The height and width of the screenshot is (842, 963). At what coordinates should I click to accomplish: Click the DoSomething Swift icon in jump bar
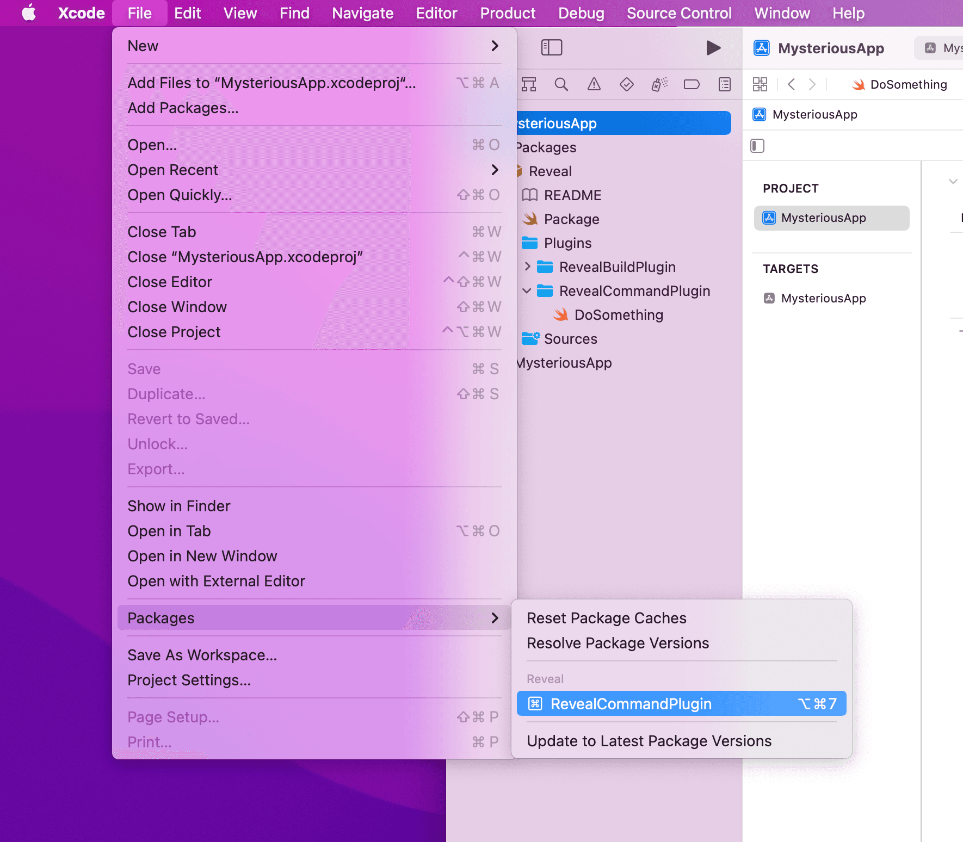pyautogui.click(x=859, y=84)
